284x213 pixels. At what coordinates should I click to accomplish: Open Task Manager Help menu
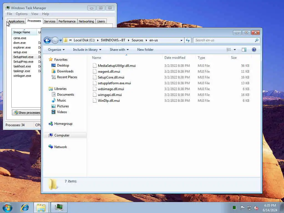tap(45, 14)
